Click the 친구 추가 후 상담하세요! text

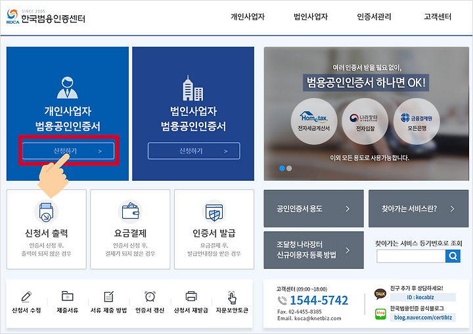[417, 288]
